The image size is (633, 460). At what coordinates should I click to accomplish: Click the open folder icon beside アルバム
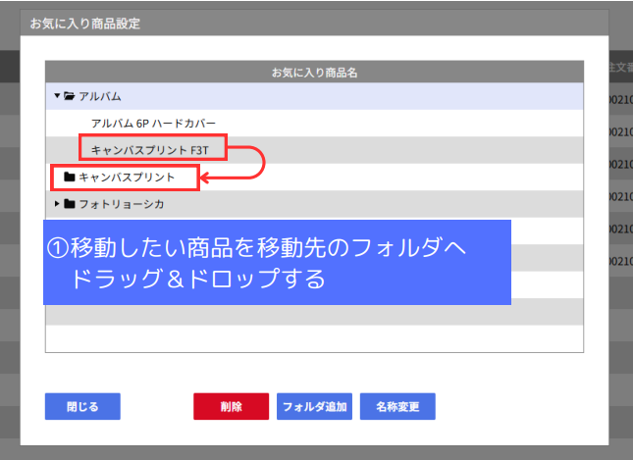click(x=69, y=96)
